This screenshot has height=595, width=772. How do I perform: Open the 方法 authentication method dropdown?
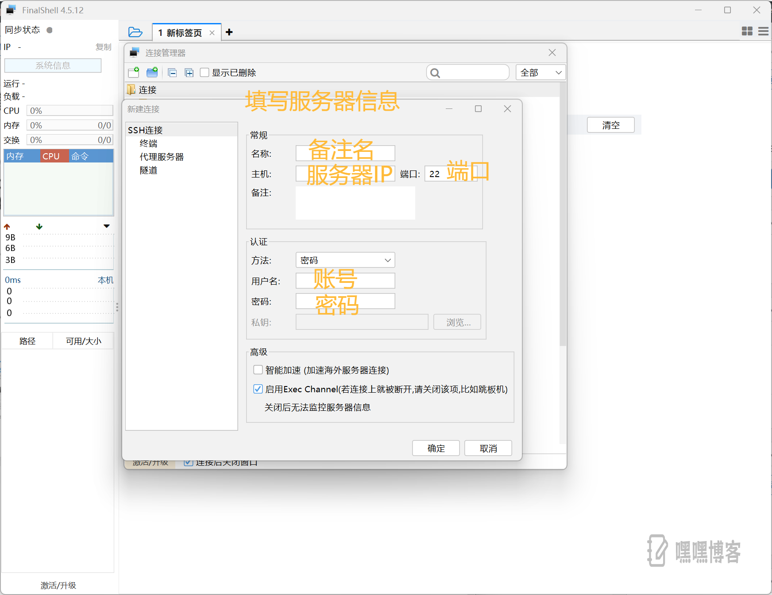tap(345, 260)
